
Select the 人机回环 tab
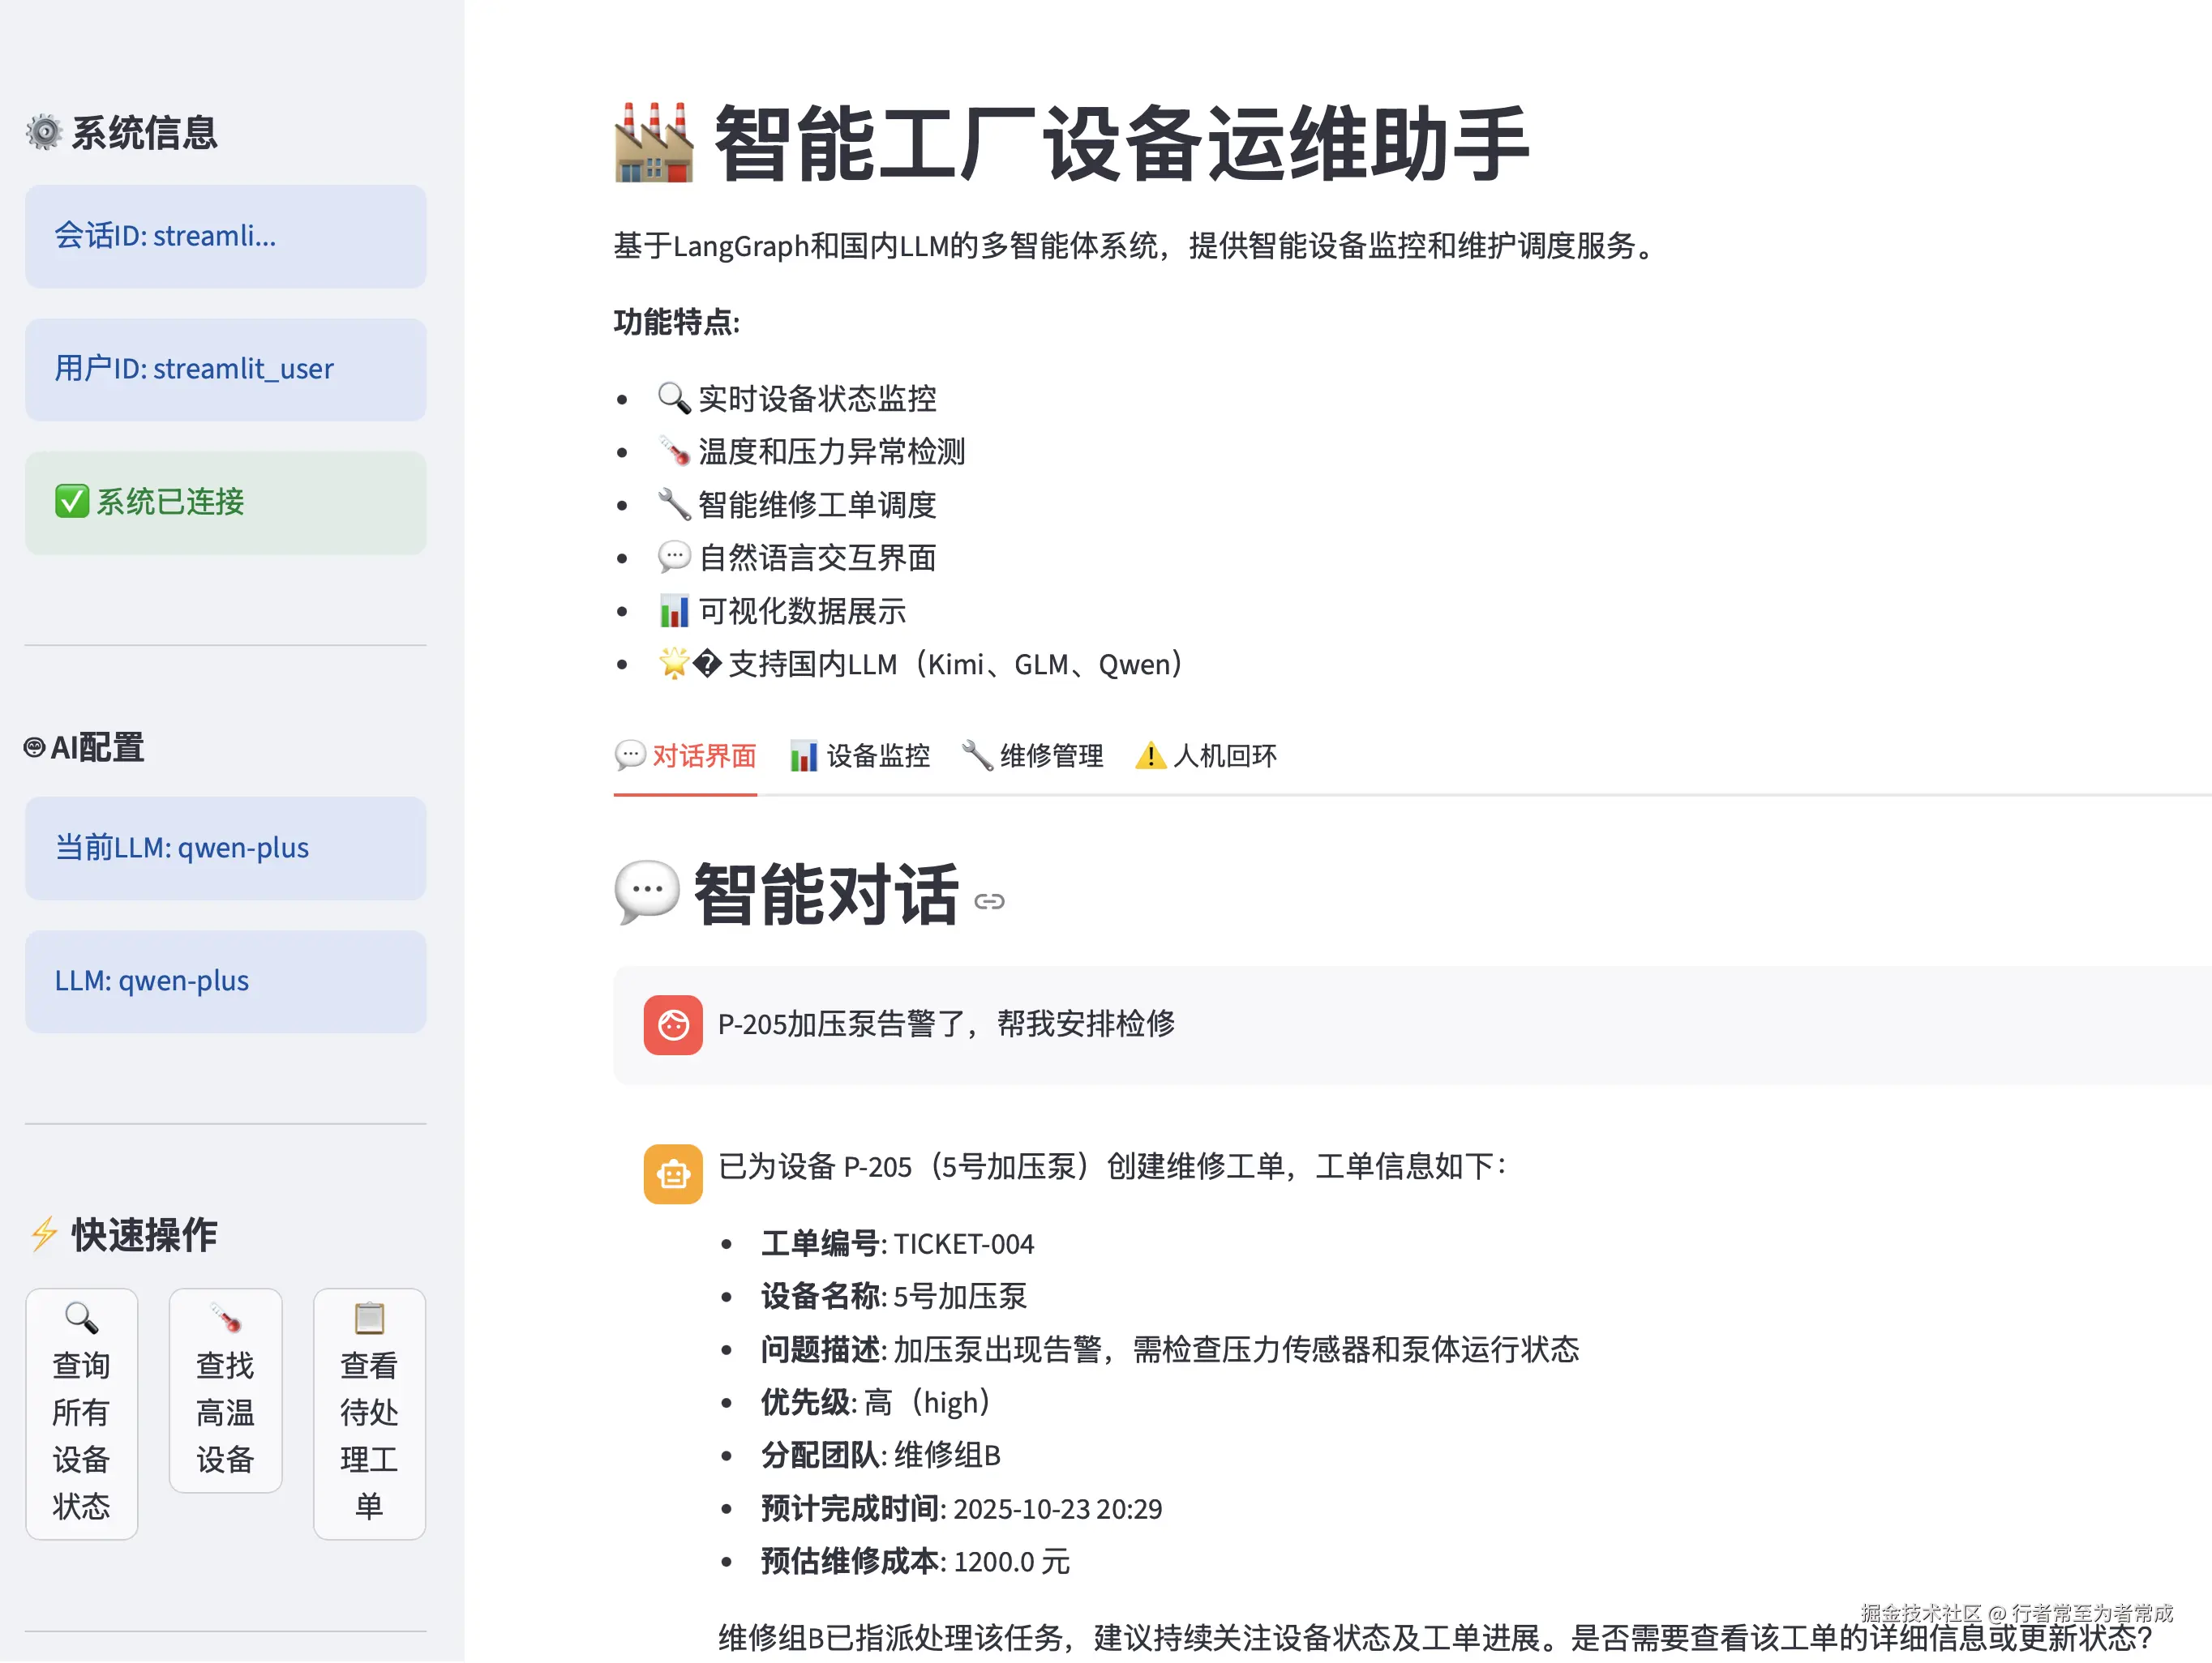[x=1206, y=755]
